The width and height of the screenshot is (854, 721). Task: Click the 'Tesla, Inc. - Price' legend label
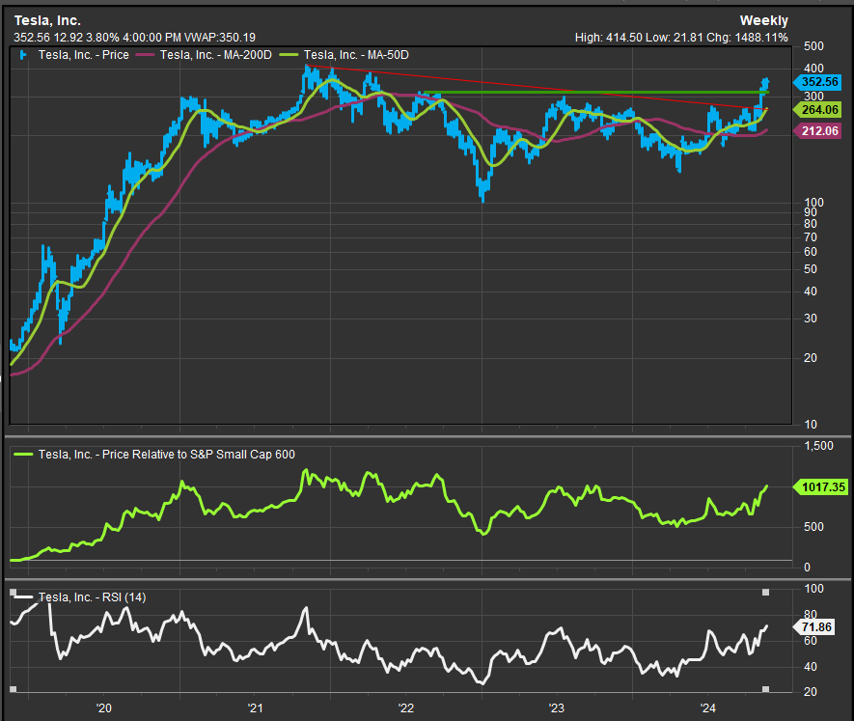(x=83, y=55)
